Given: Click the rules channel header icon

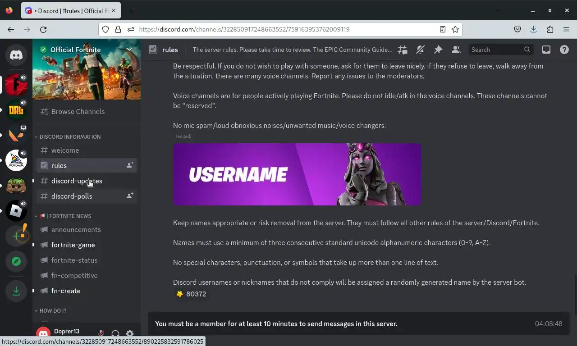Looking at the screenshot, I should [153, 50].
